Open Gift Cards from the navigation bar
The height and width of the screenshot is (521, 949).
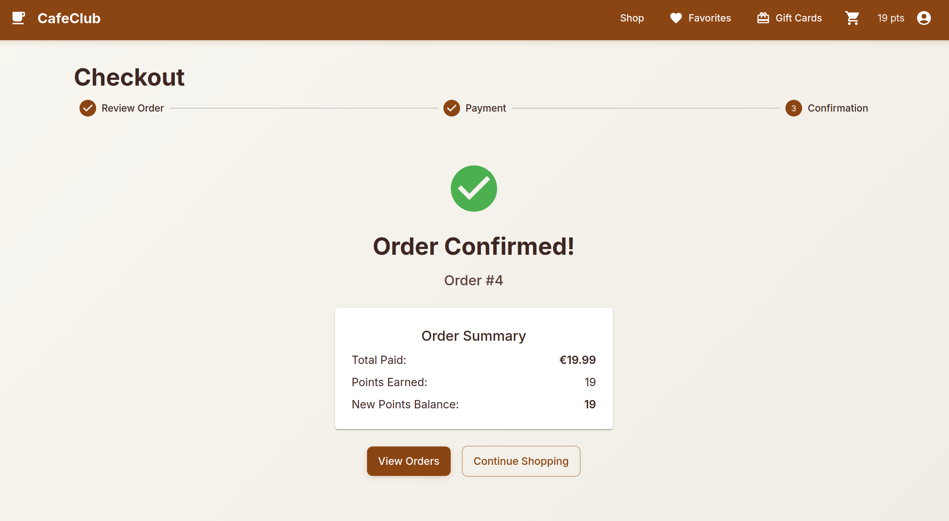pos(798,18)
